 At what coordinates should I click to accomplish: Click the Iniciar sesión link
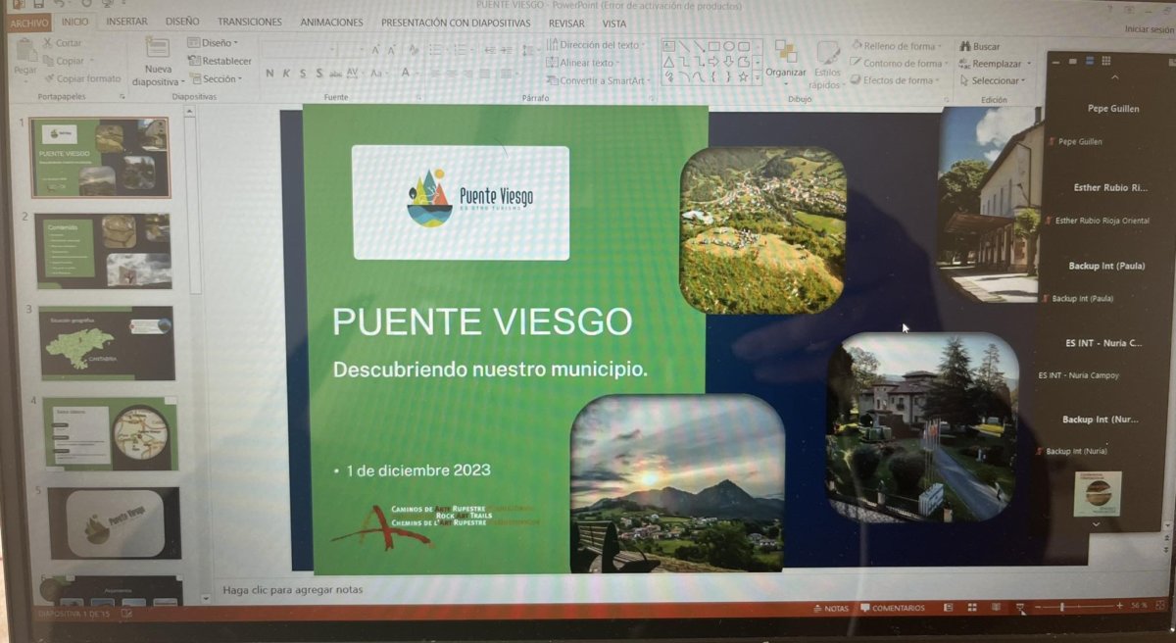tap(1148, 29)
